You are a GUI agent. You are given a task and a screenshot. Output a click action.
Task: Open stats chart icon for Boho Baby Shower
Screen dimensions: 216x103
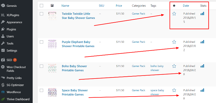pos(202,66)
